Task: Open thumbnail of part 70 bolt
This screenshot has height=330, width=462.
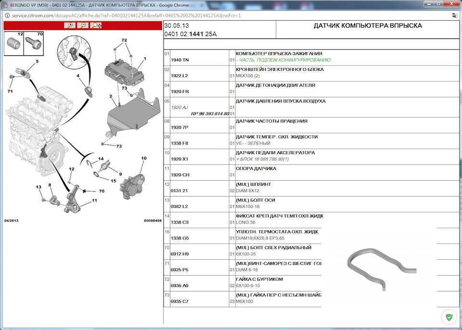Action: tap(34, 44)
